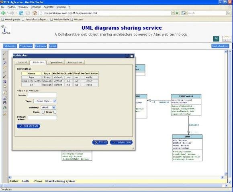Open the back button history dropdown arrow
This screenshot has width=233, height=192.
tap(7, 13)
